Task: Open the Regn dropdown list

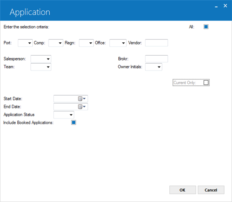Action: pos(86,43)
